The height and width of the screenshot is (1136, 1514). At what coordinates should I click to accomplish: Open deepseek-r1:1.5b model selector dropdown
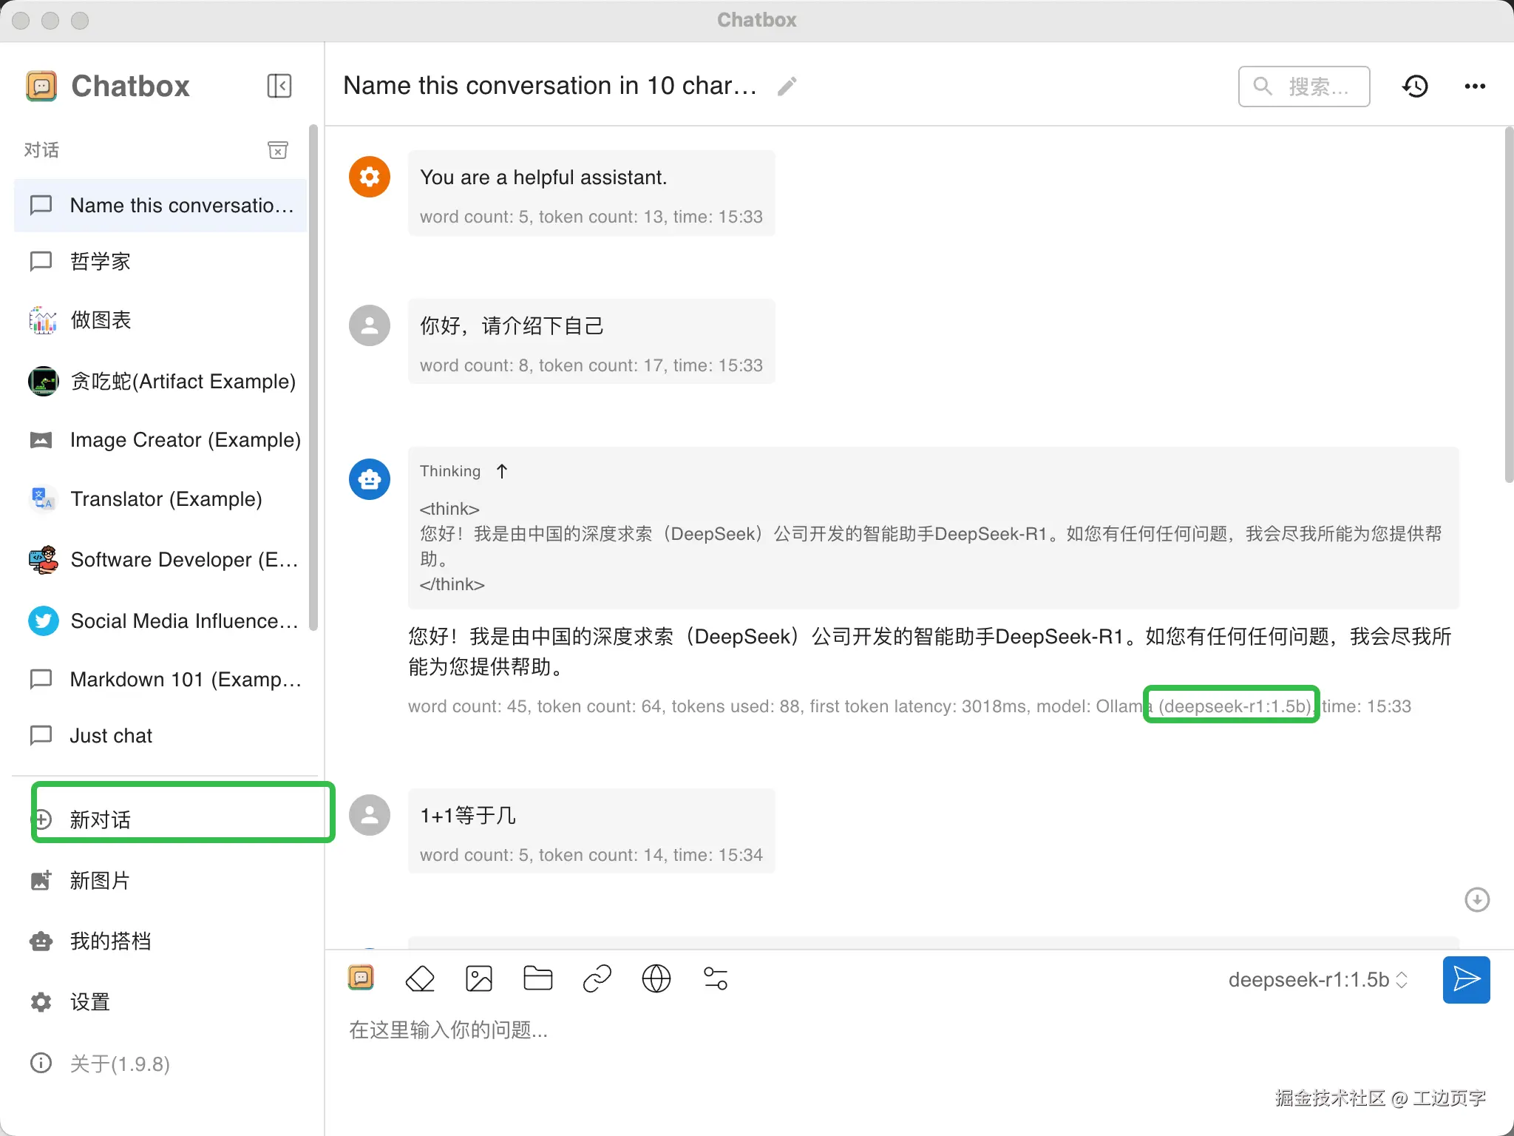click(1317, 980)
